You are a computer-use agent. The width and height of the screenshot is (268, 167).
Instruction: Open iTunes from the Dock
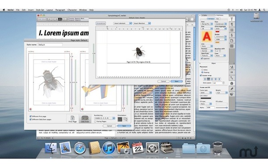click(x=109, y=148)
